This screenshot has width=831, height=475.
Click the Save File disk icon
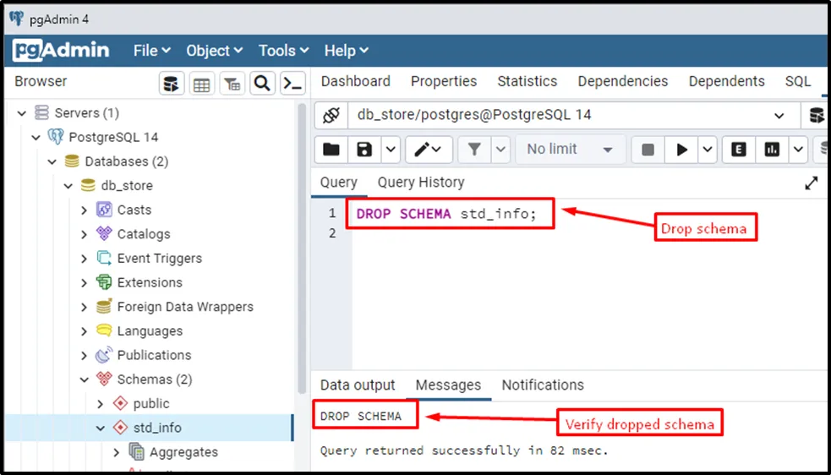[364, 150]
